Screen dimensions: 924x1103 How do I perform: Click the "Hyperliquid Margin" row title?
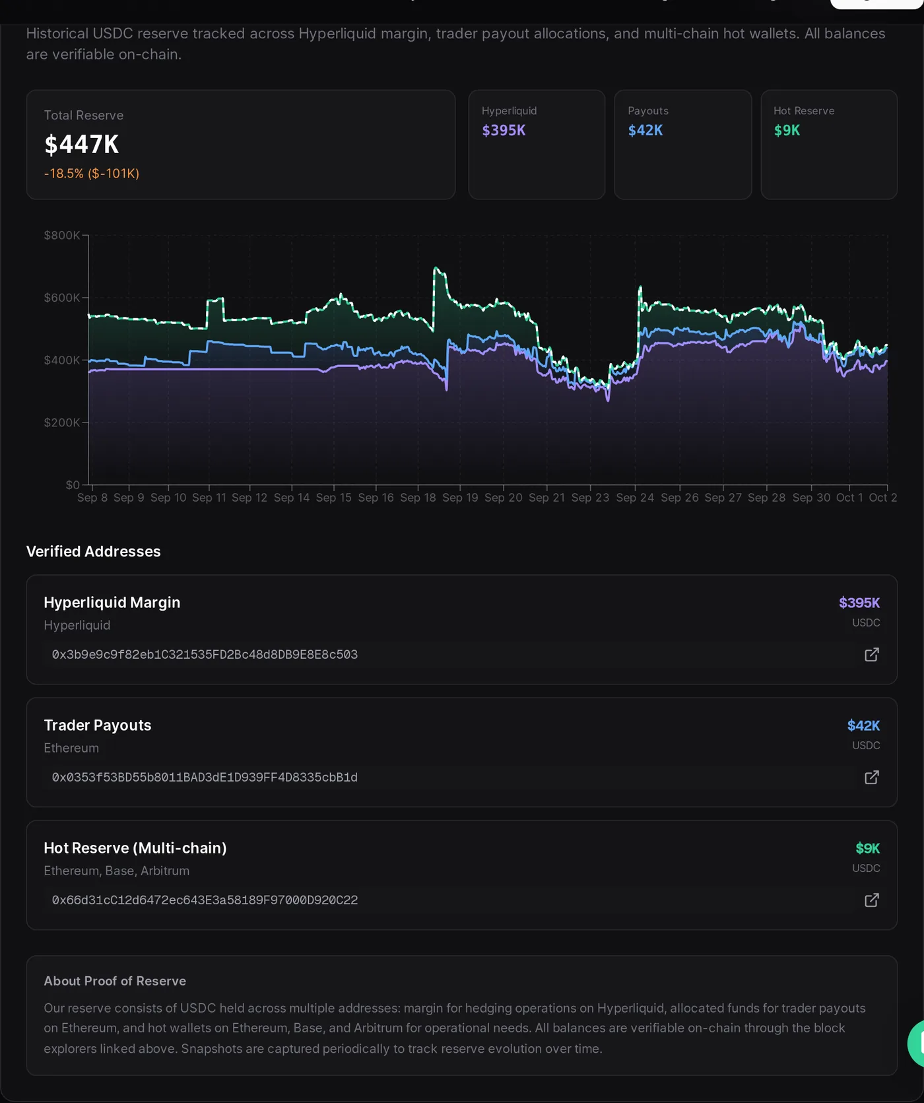coord(112,603)
